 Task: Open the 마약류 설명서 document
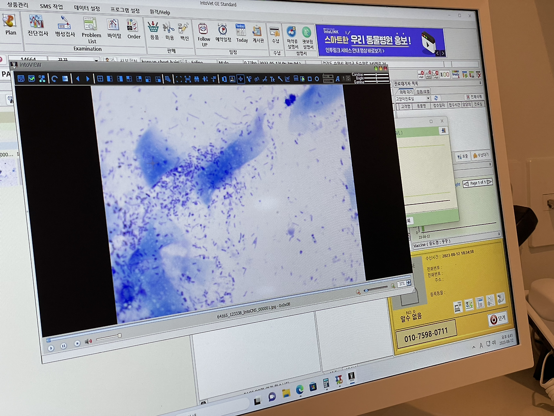coord(292,38)
